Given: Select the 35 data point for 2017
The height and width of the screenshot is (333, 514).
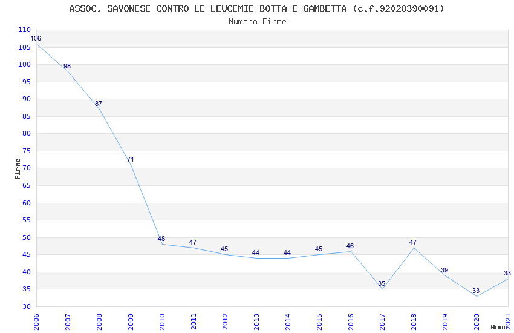Looking at the screenshot, I should 382,283.
